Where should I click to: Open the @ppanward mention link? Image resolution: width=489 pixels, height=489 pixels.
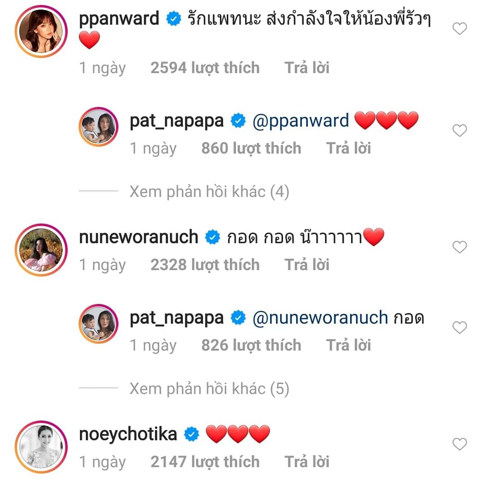(x=300, y=121)
